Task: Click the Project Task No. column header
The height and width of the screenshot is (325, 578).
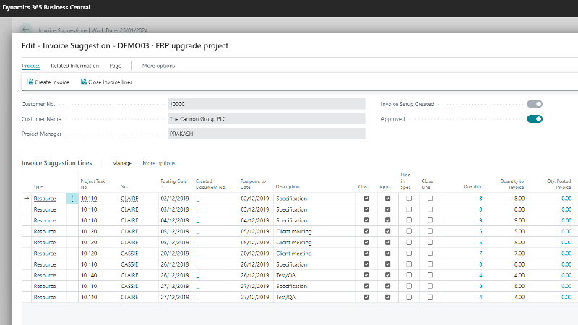Action: [x=93, y=184]
